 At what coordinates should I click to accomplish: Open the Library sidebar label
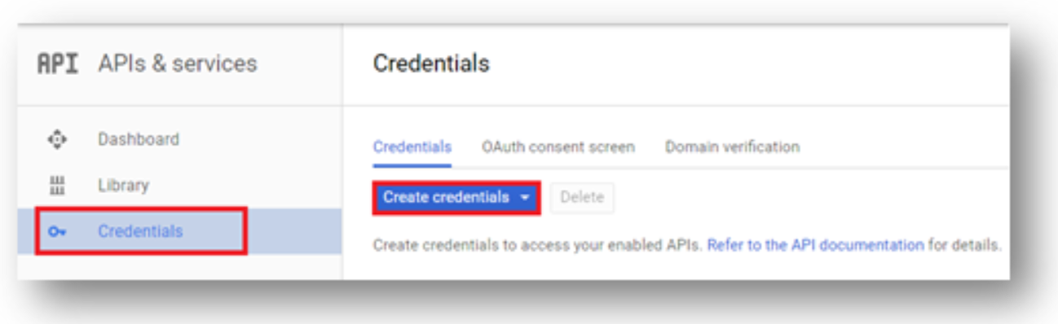coord(123,186)
